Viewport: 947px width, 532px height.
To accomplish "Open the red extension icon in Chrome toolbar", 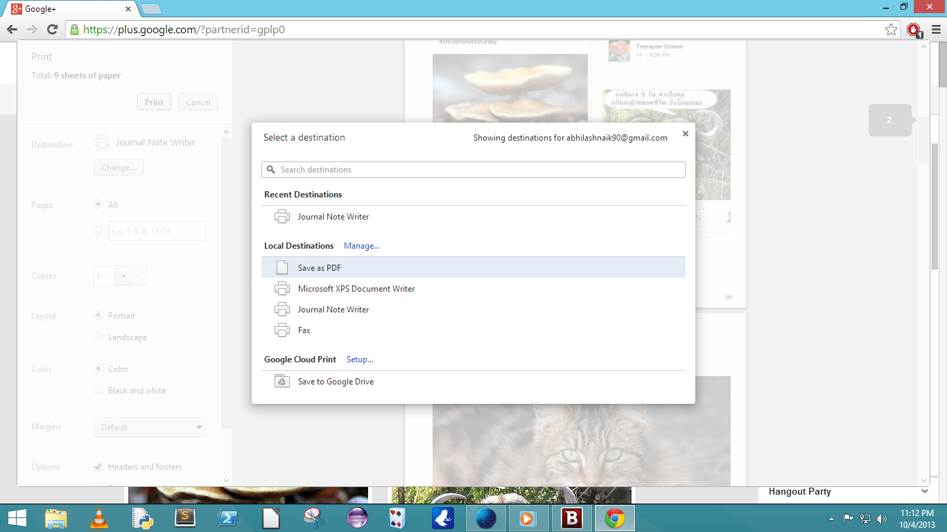I will [x=914, y=30].
